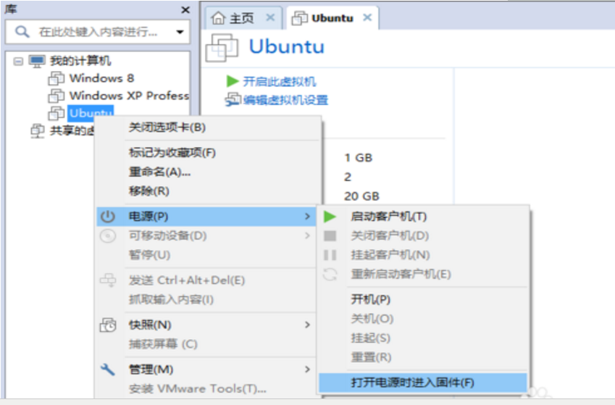Choose 关闭选项卡(B) from context menu
The width and height of the screenshot is (615, 405).
pos(167,128)
